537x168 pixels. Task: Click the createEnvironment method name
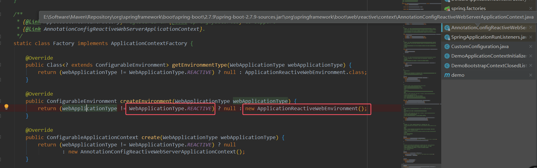pyautogui.click(x=146, y=101)
